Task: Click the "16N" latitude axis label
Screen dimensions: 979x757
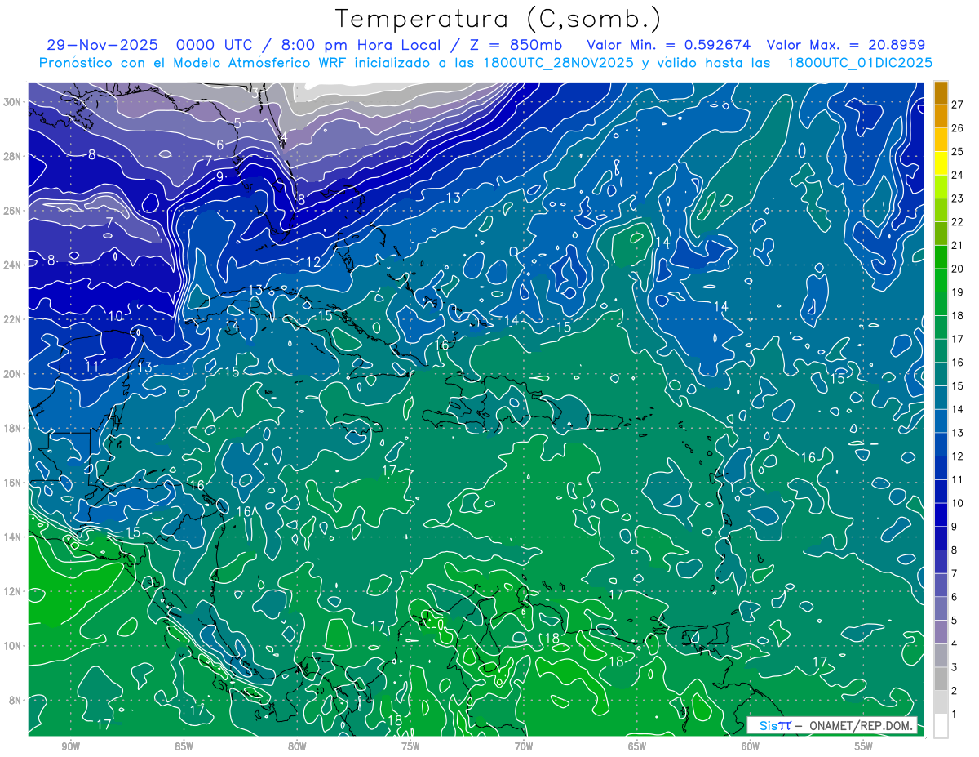Action: click(x=14, y=483)
